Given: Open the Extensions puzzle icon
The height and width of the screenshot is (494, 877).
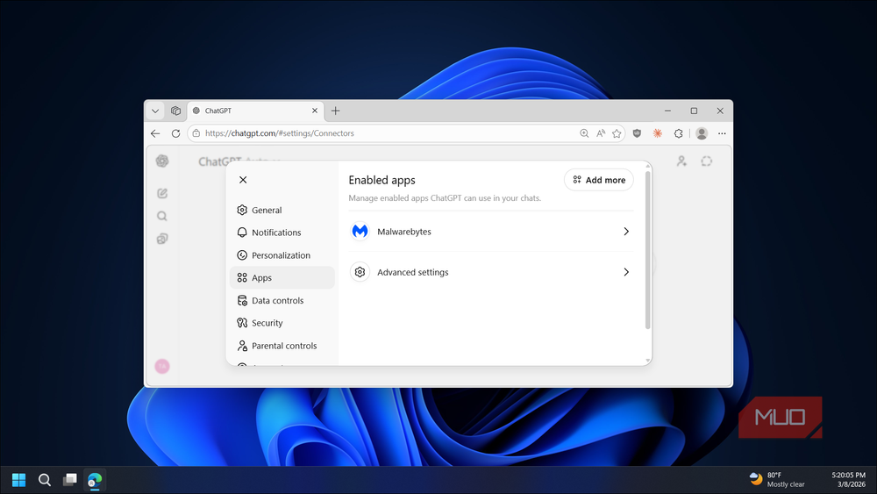Looking at the screenshot, I should (679, 133).
